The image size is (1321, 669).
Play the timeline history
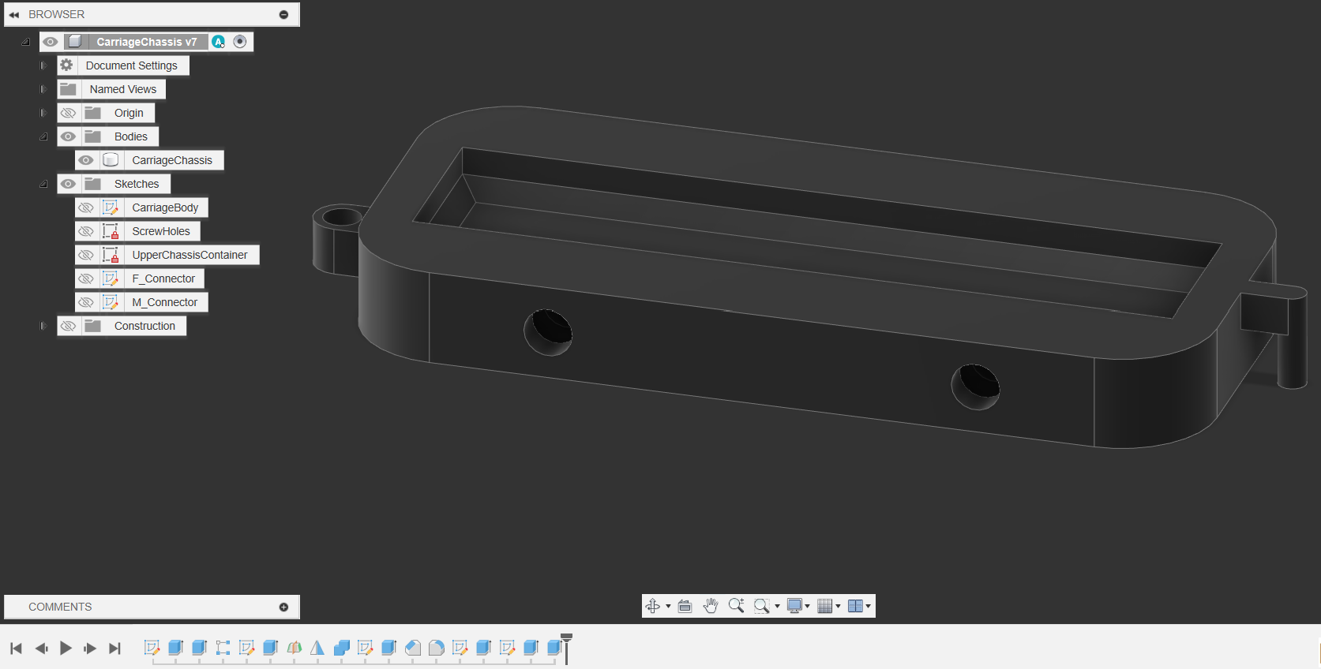coord(66,648)
